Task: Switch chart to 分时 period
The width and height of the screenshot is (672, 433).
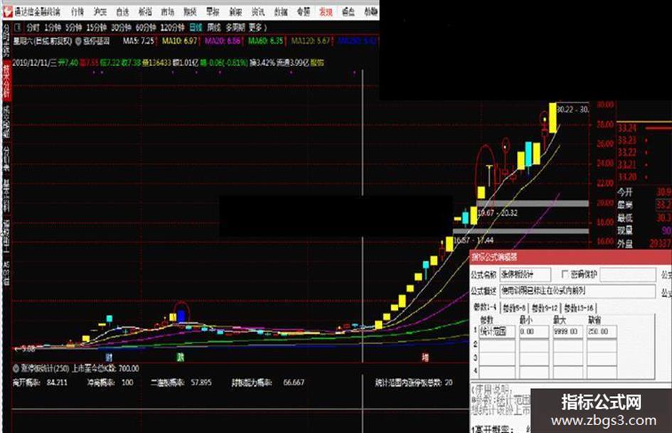Action: pyautogui.click(x=33, y=28)
